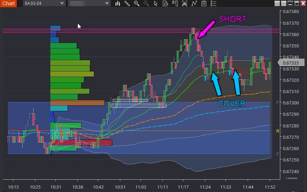Toggle the second gray link square button
The width and height of the screenshot is (307, 192).
pyautogui.click(x=284, y=3)
